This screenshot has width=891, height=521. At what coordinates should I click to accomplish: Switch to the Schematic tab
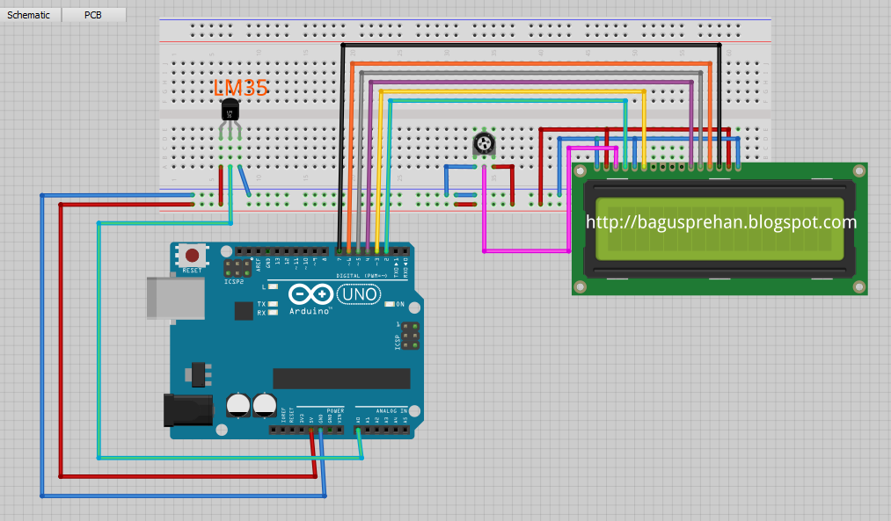(x=29, y=15)
